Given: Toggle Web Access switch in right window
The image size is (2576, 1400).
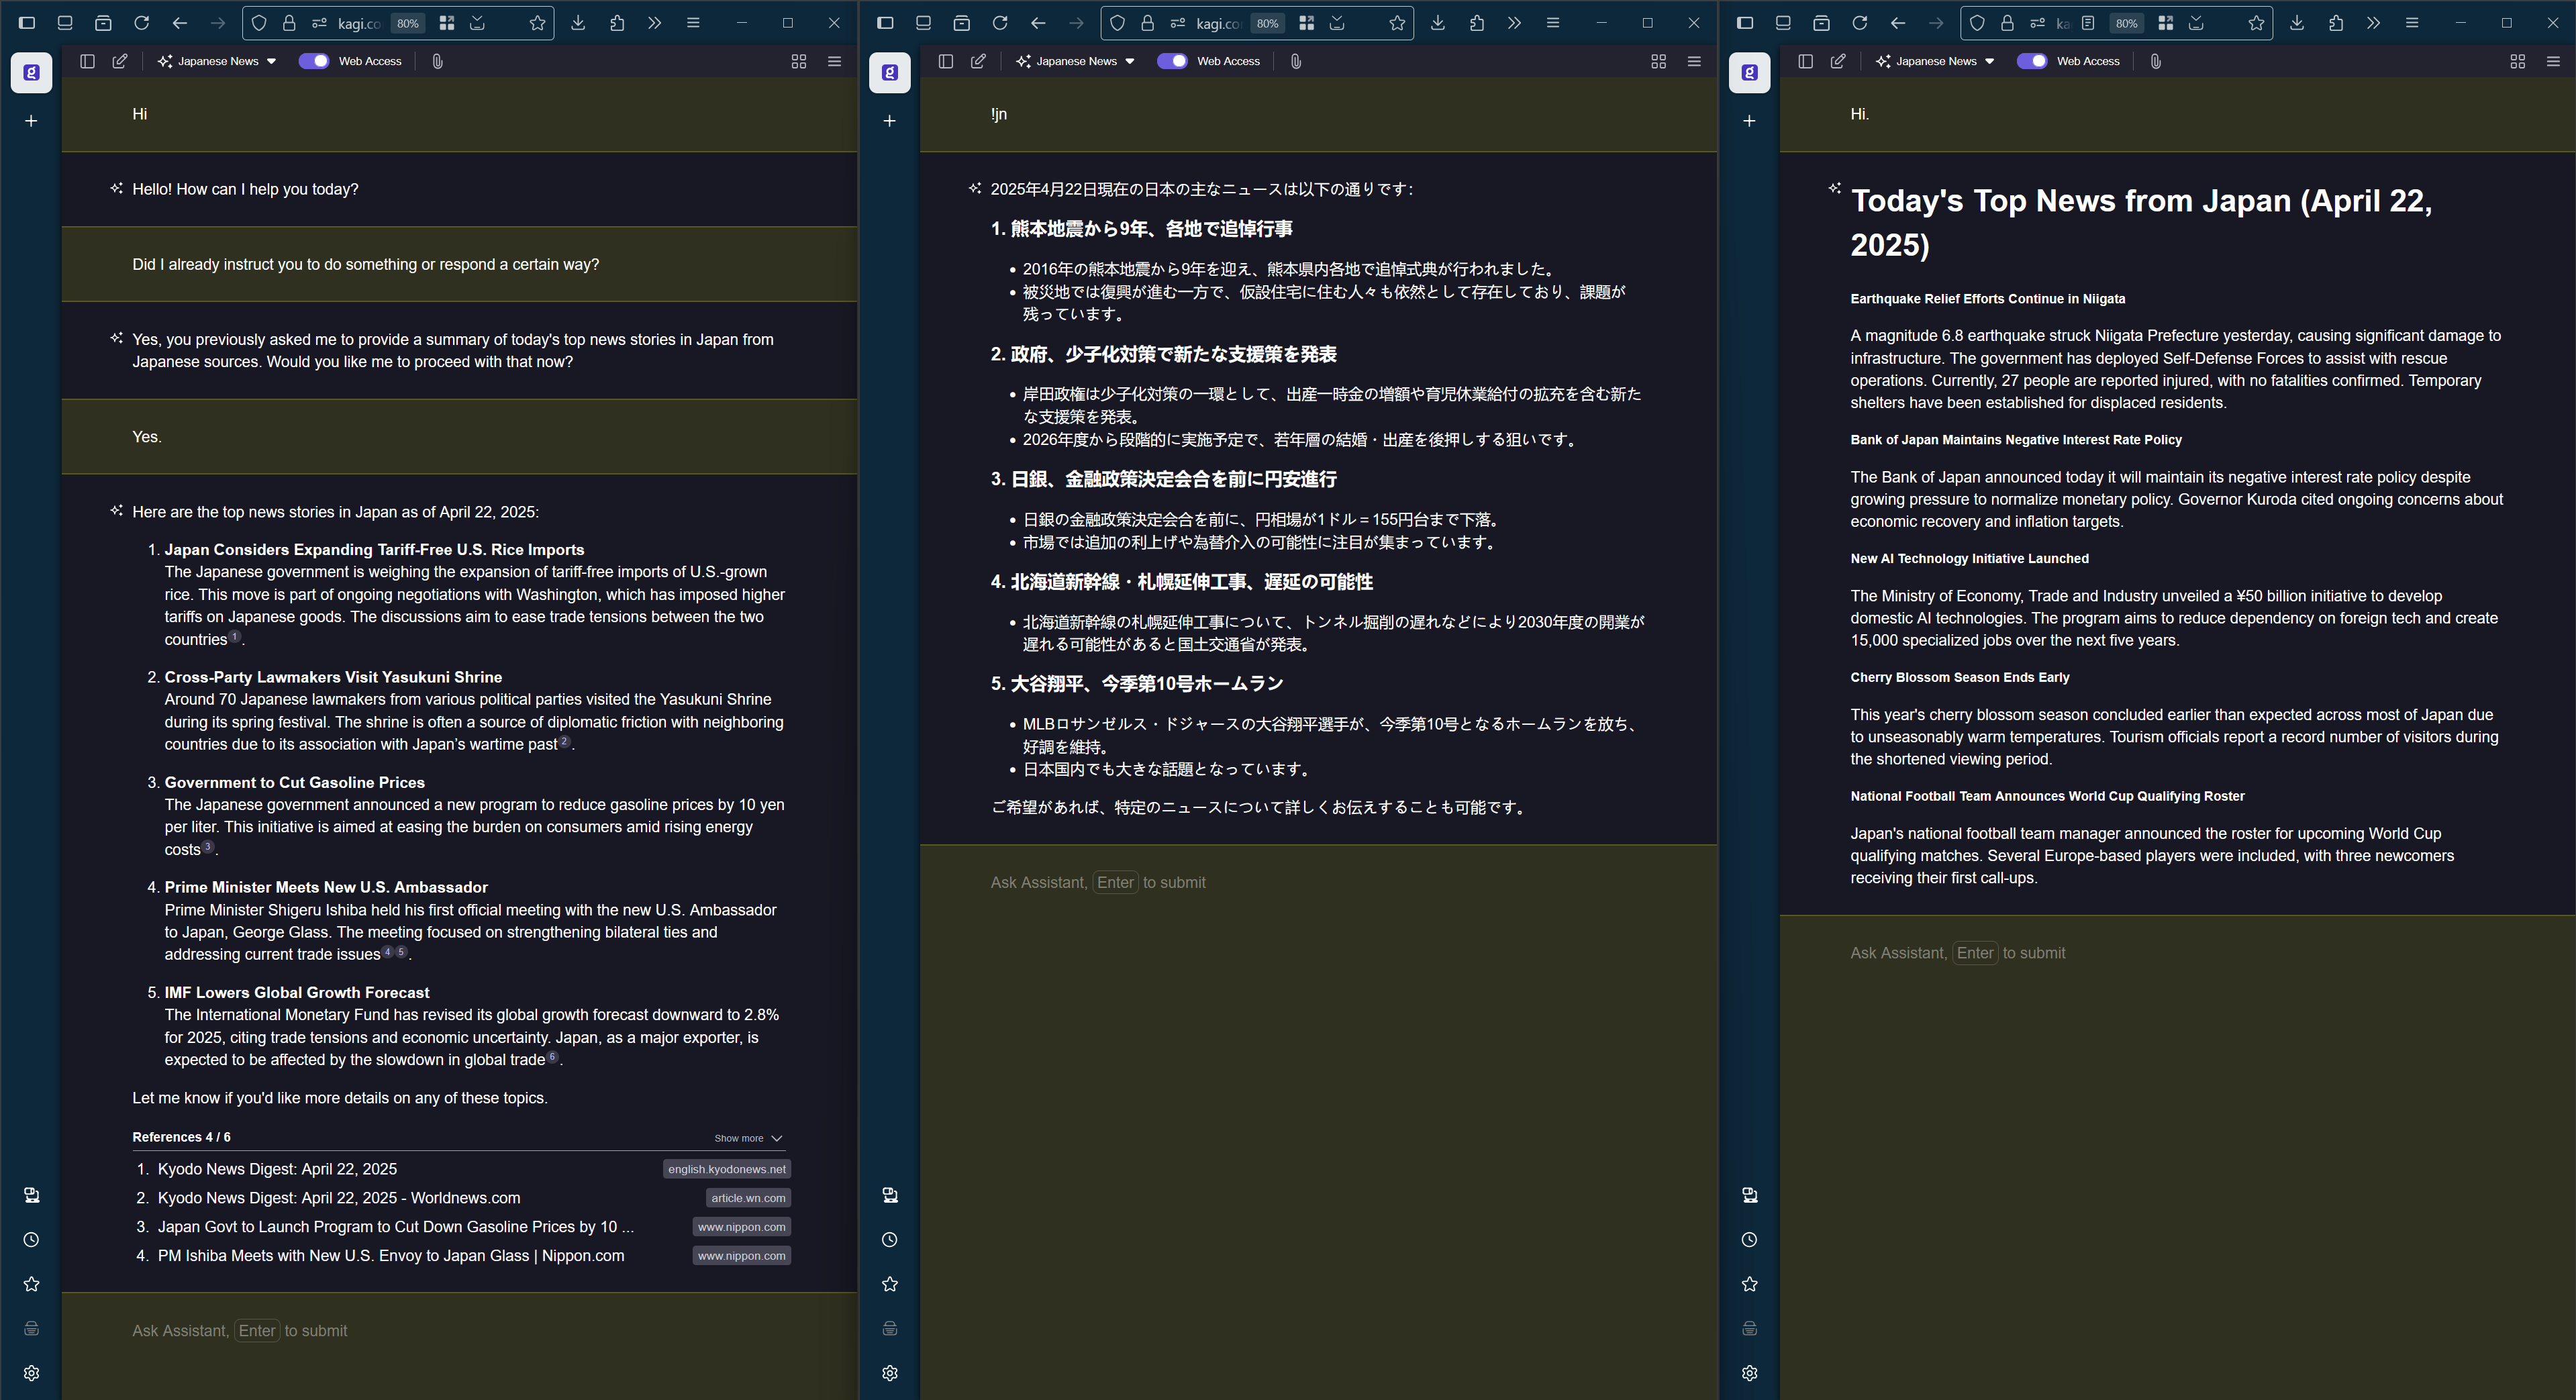Looking at the screenshot, I should pyautogui.click(x=2032, y=61).
